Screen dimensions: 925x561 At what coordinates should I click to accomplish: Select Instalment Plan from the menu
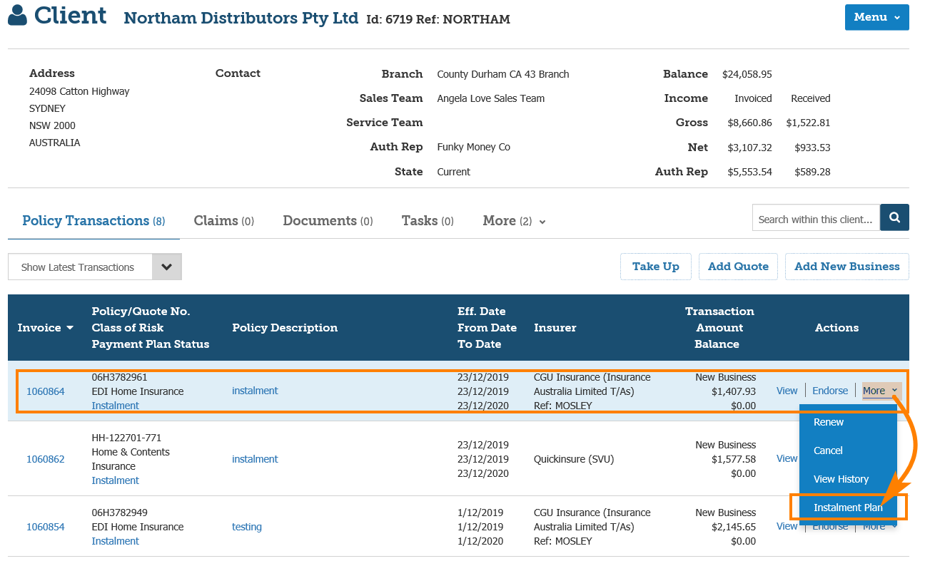point(848,508)
